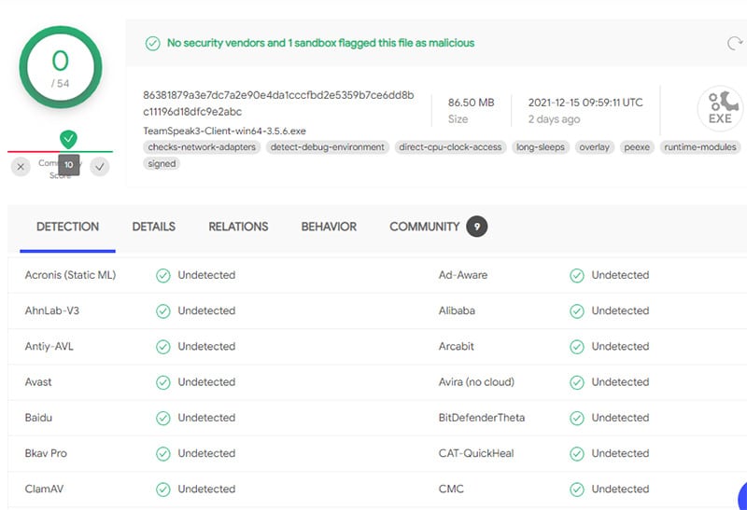
Task: Click the checks-network-adapters tag
Action: (x=202, y=147)
